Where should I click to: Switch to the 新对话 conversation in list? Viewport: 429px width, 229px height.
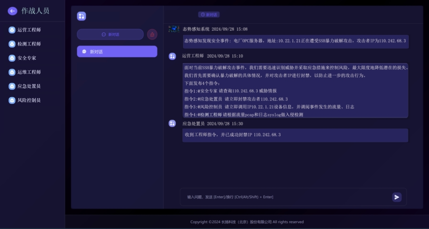(117, 51)
